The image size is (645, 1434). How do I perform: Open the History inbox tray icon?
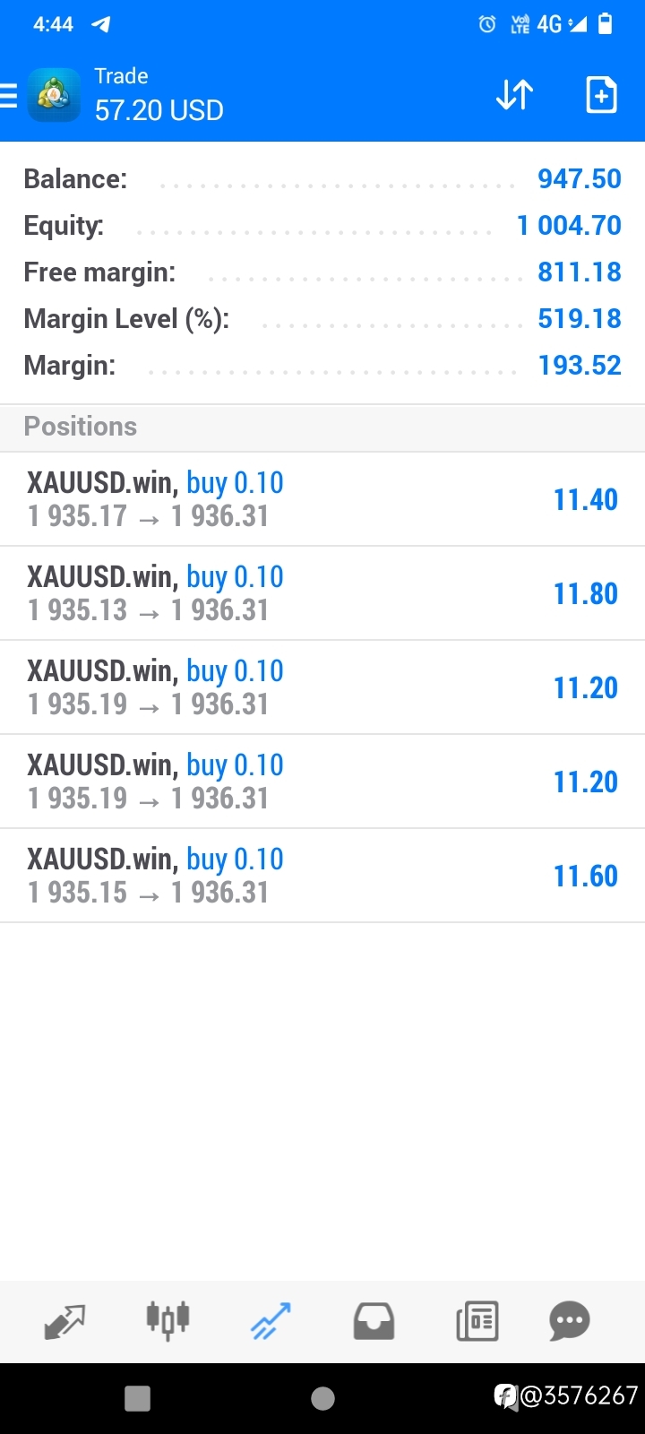coord(374,1321)
